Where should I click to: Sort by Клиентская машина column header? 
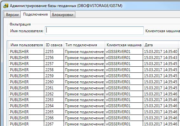click(124, 45)
